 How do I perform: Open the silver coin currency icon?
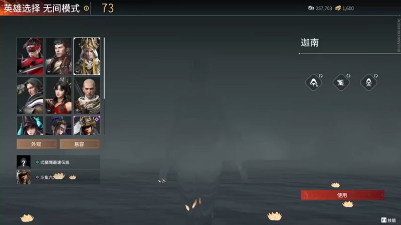(311, 8)
